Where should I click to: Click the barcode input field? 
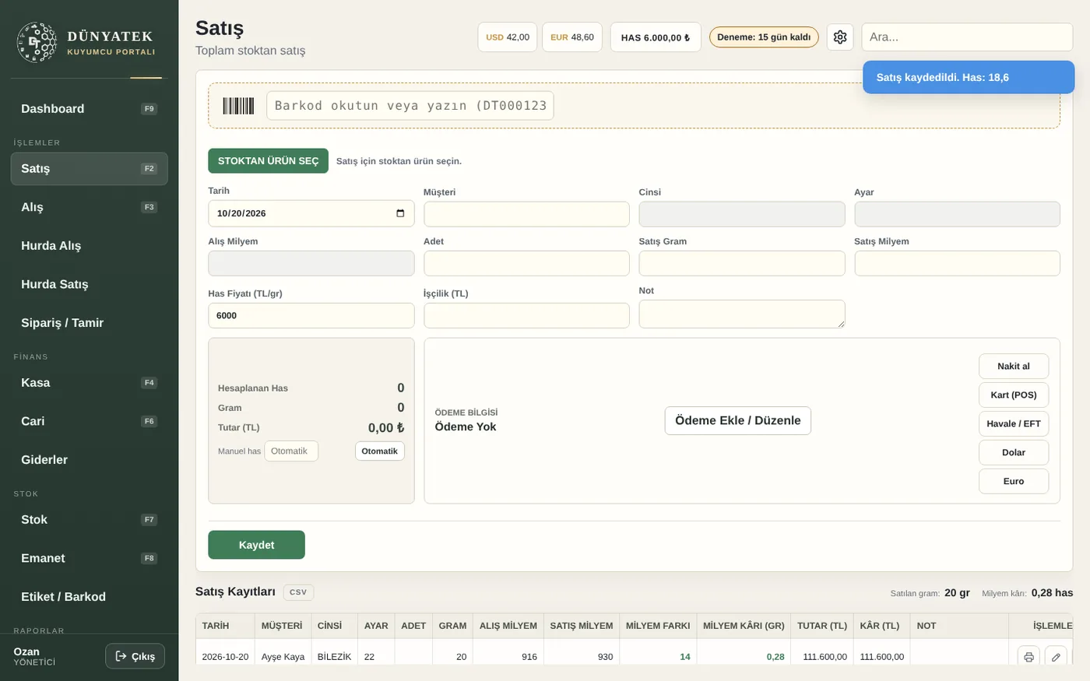410,106
